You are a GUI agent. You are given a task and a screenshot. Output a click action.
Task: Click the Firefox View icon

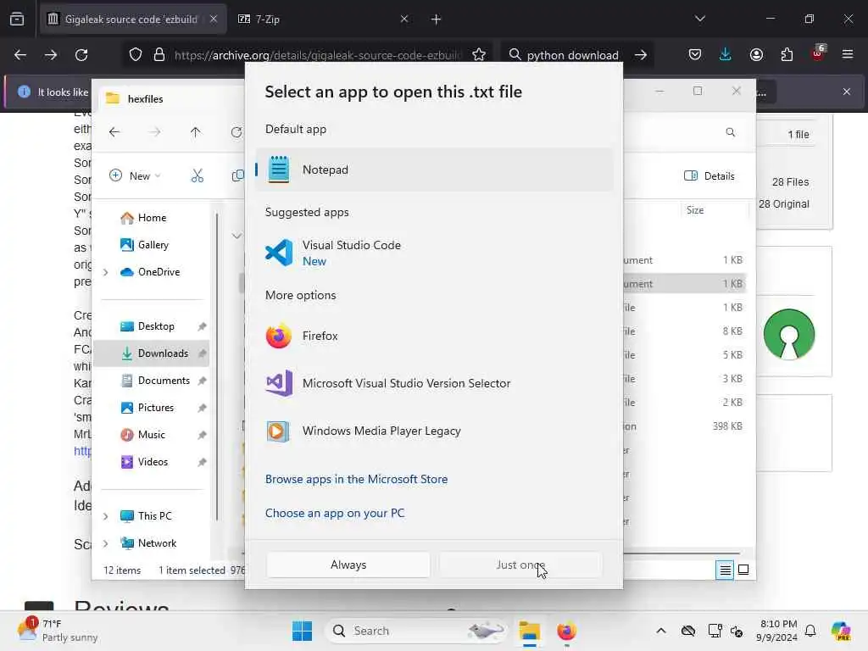[x=17, y=19]
